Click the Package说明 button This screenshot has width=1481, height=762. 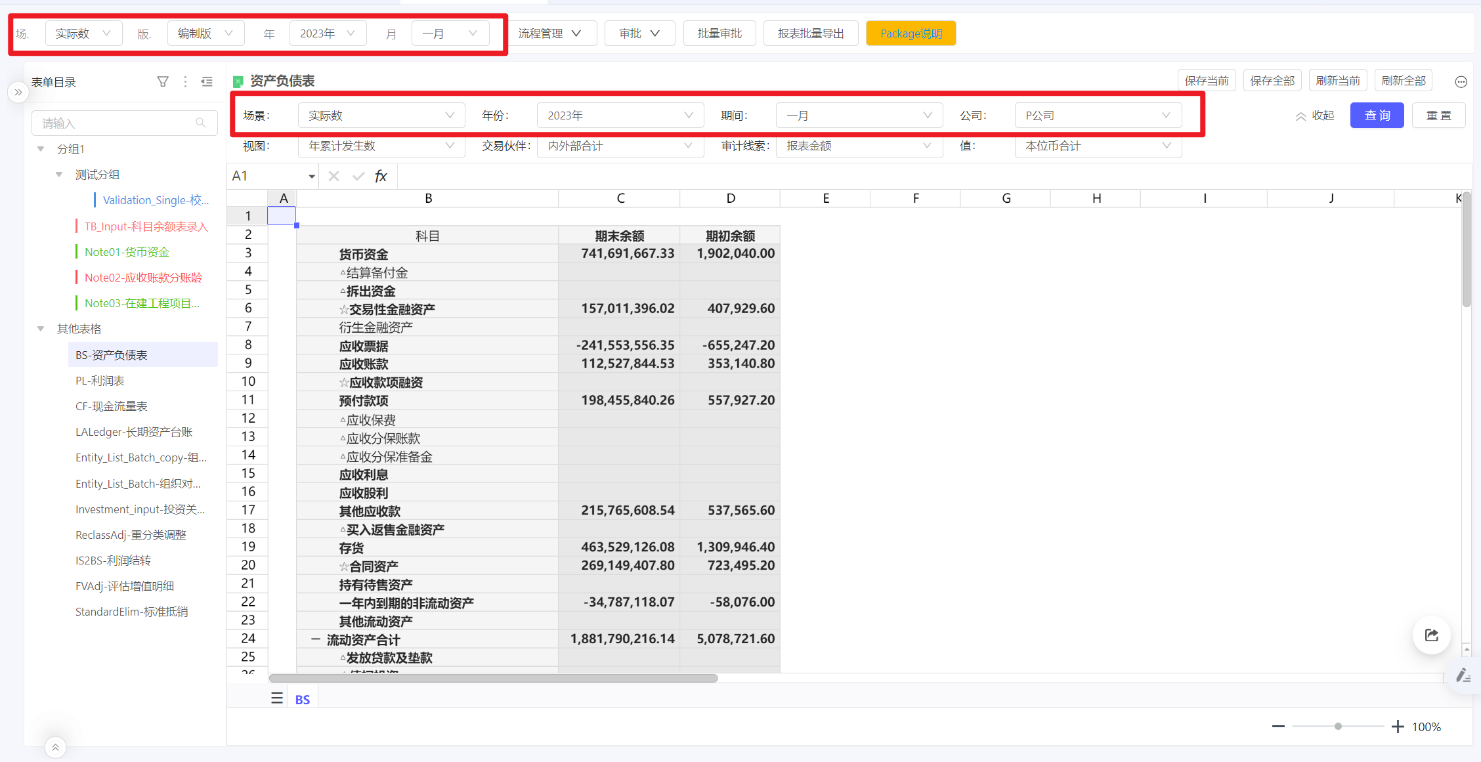point(911,33)
